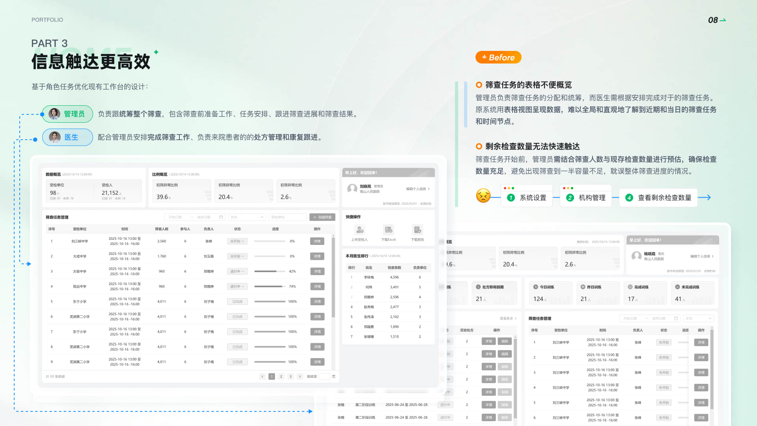Click the 未完成训练 card icon
The height and width of the screenshot is (426, 757).
tap(677, 287)
